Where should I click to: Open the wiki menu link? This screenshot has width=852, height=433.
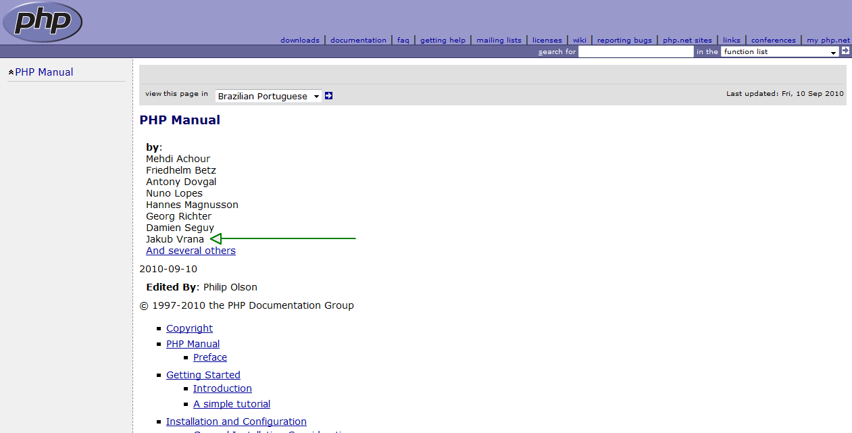tap(580, 40)
